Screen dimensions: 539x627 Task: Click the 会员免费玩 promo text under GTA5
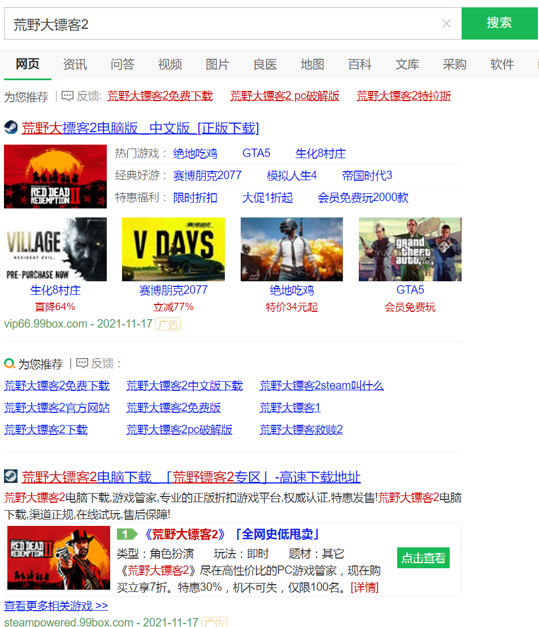(410, 307)
